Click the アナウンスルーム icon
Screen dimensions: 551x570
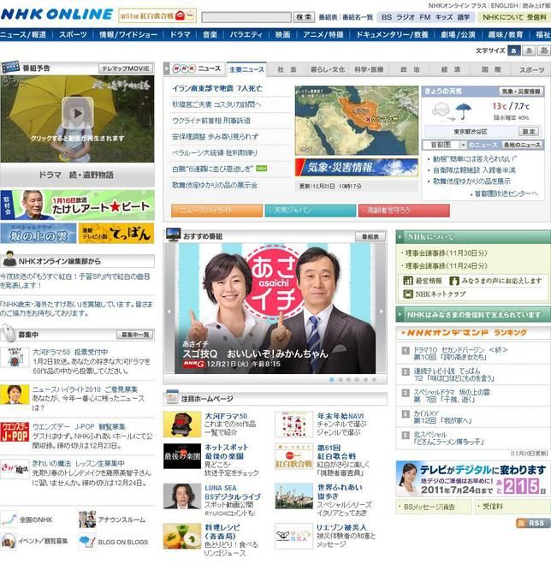pos(87,520)
